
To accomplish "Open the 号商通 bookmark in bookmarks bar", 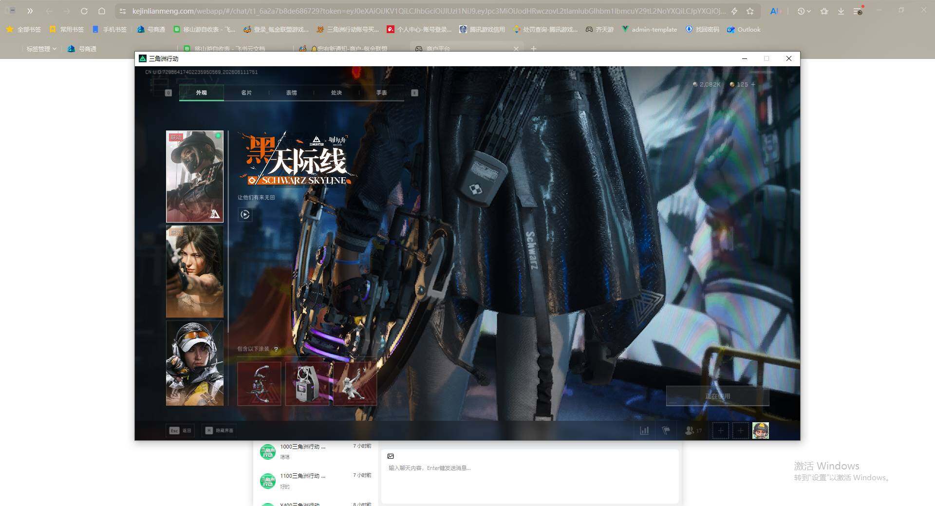I will [x=151, y=29].
